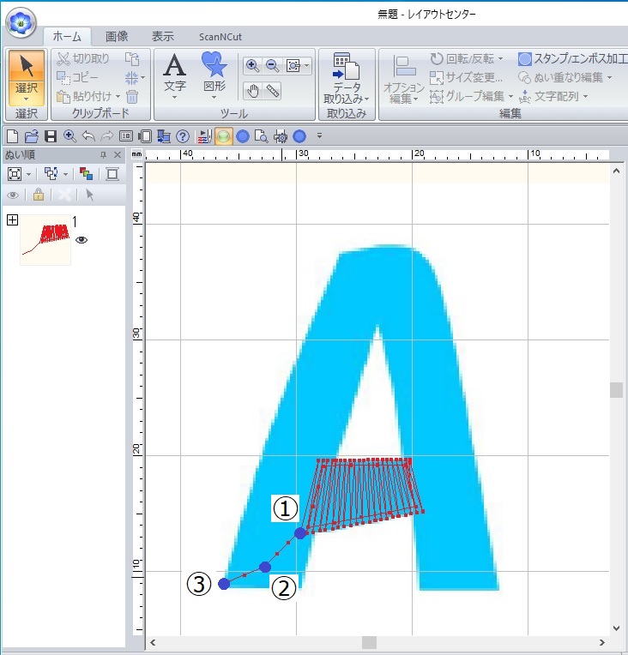Open the quick access toolbar customize arrow
Viewport: 628px width, 655px height.
tap(319, 135)
